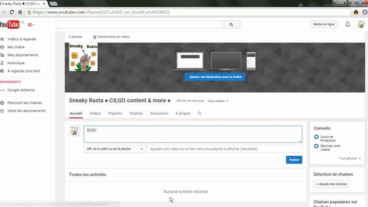Open À regarder plus tard list

point(24,71)
